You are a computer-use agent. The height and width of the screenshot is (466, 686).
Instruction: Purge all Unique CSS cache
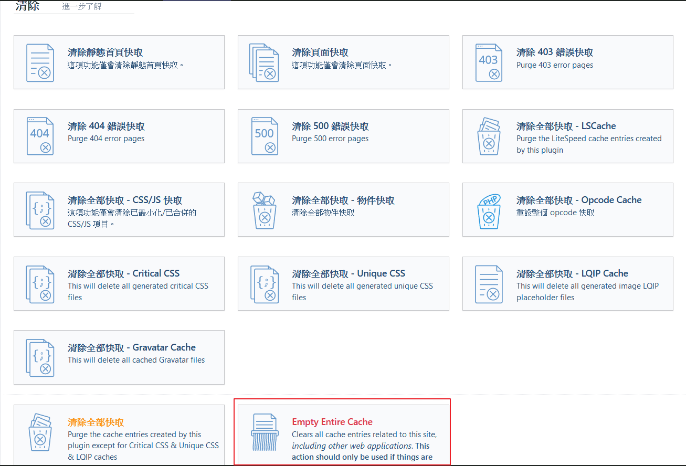(349, 273)
